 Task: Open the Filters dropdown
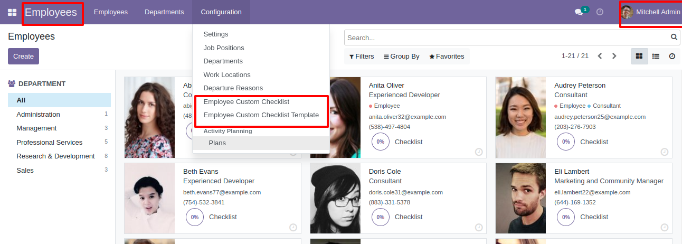[362, 57]
